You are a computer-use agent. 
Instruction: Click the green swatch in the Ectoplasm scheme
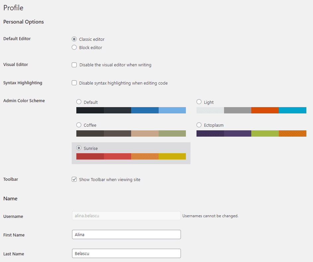tap(265, 133)
